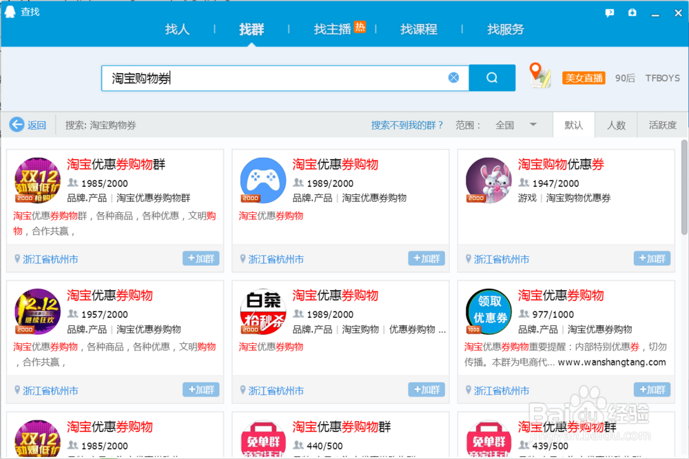
Task: Open the 领取优惠券 group avatar
Action: 489,312
